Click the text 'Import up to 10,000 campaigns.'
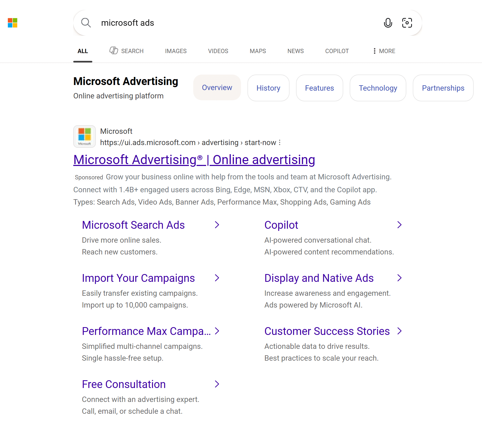Viewport: 482px width, 425px height. click(x=135, y=305)
